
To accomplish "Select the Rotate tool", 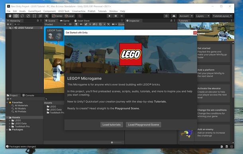I will [x=22, y=16].
